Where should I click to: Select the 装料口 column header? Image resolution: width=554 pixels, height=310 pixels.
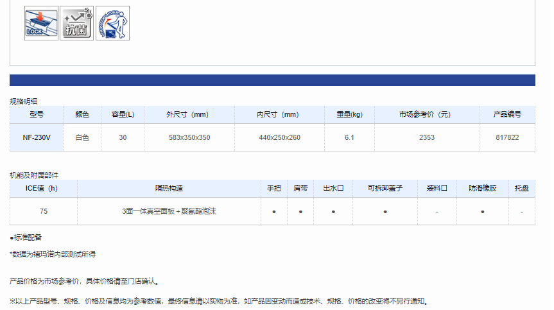click(437, 188)
